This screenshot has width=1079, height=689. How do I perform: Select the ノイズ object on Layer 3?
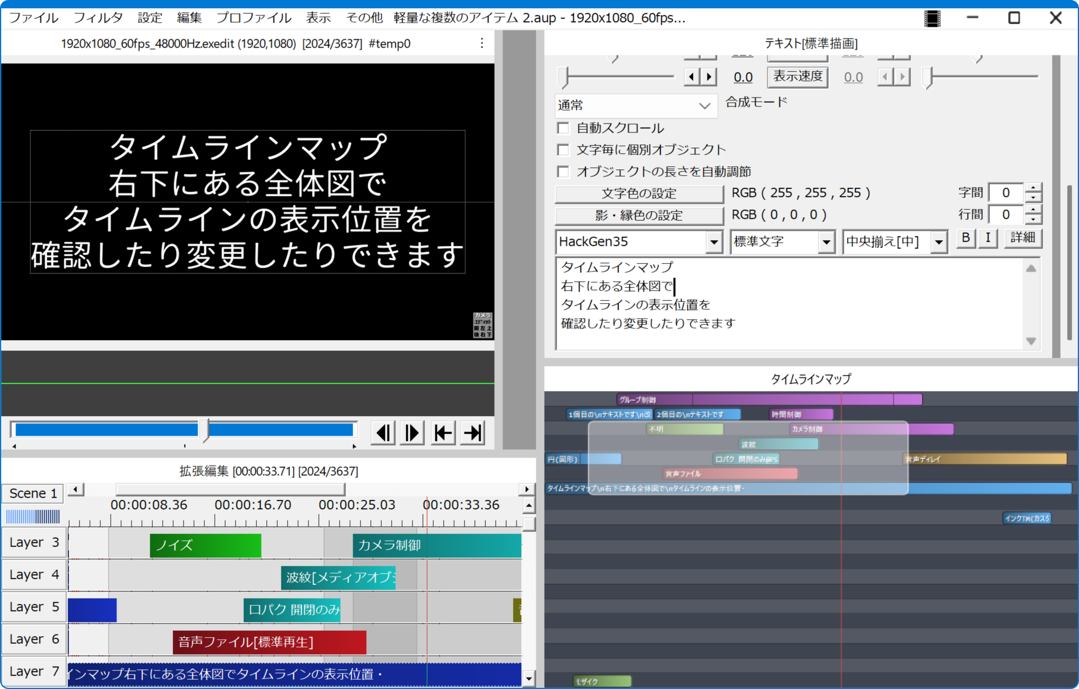click(x=205, y=545)
